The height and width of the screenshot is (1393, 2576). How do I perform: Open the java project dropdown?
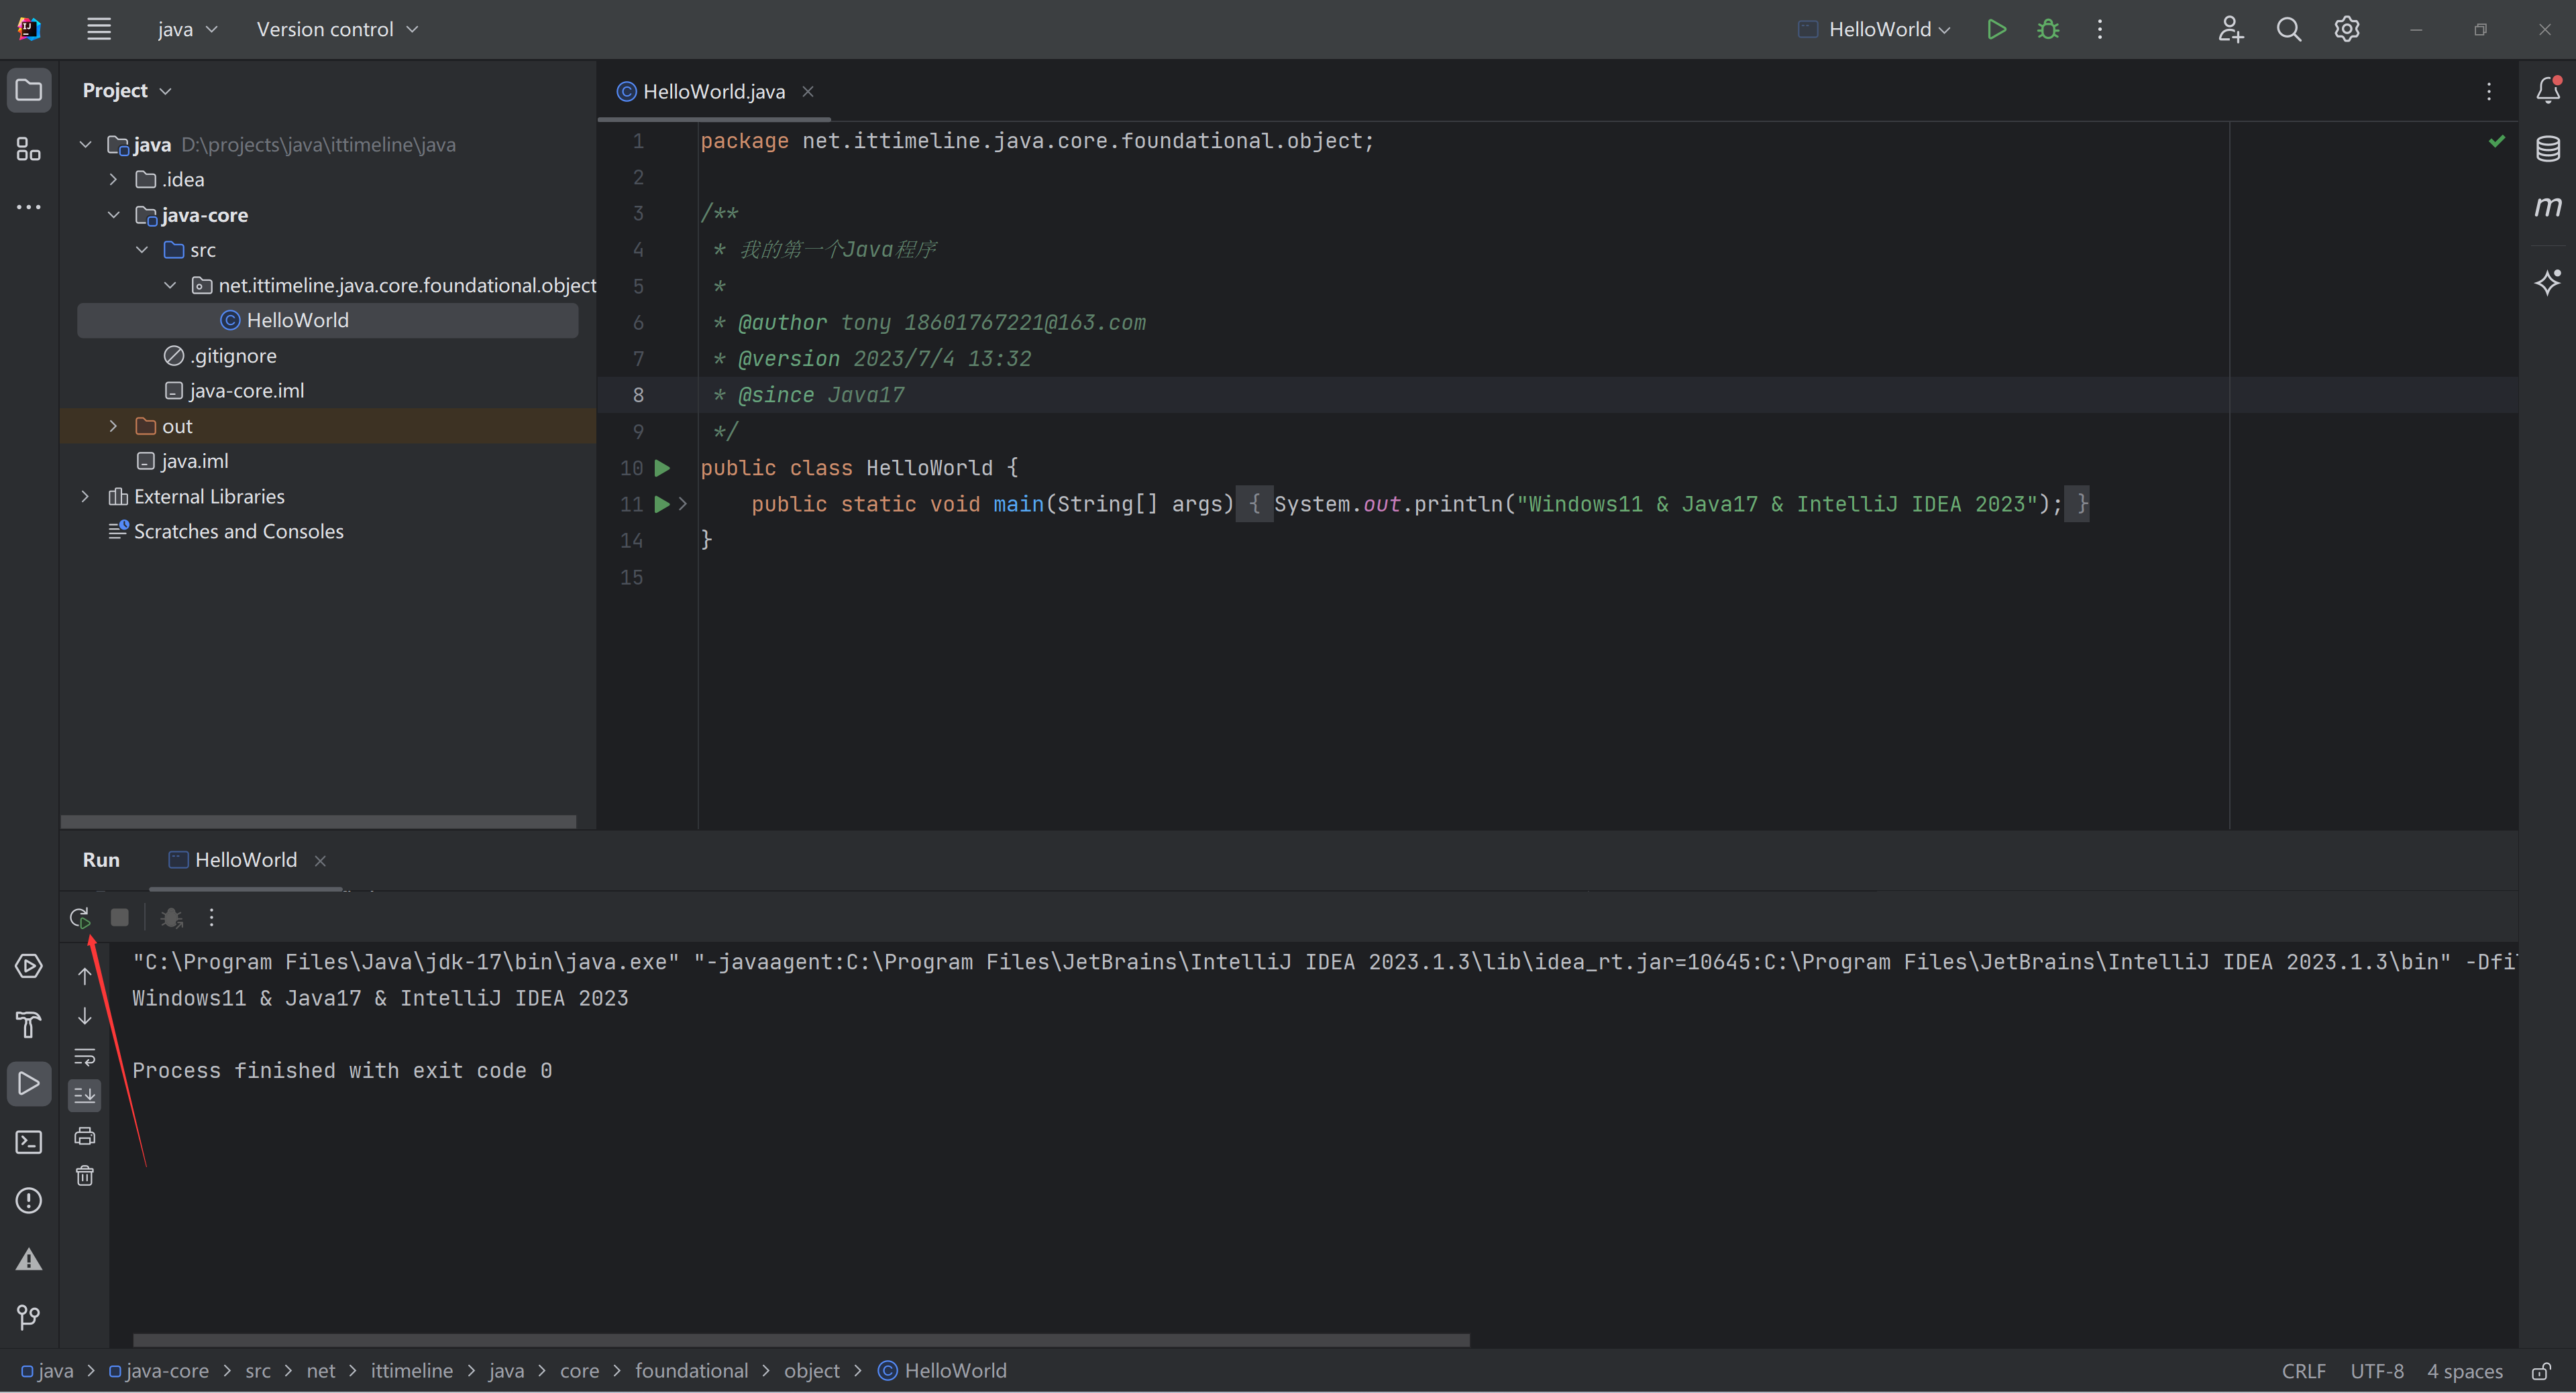(187, 29)
